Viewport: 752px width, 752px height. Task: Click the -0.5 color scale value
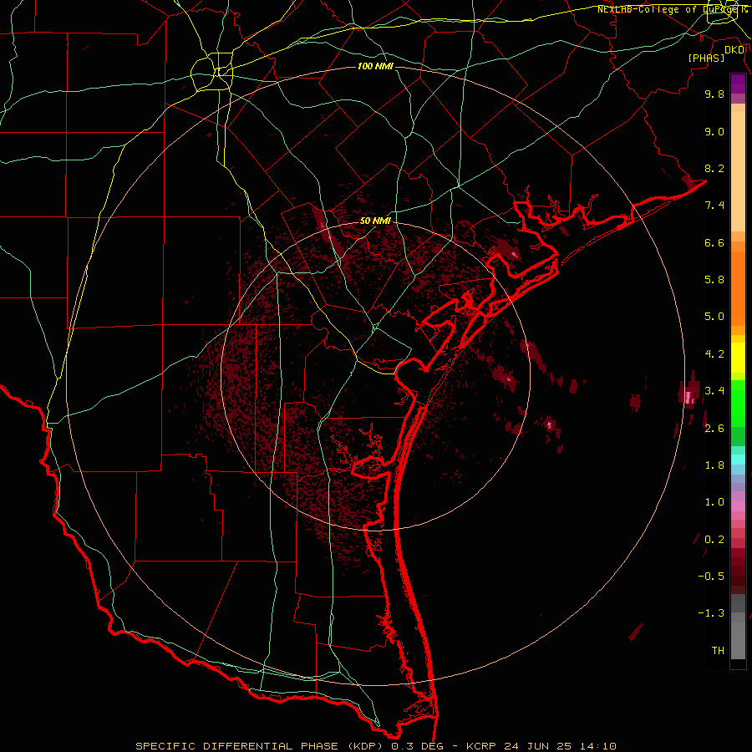click(x=711, y=577)
